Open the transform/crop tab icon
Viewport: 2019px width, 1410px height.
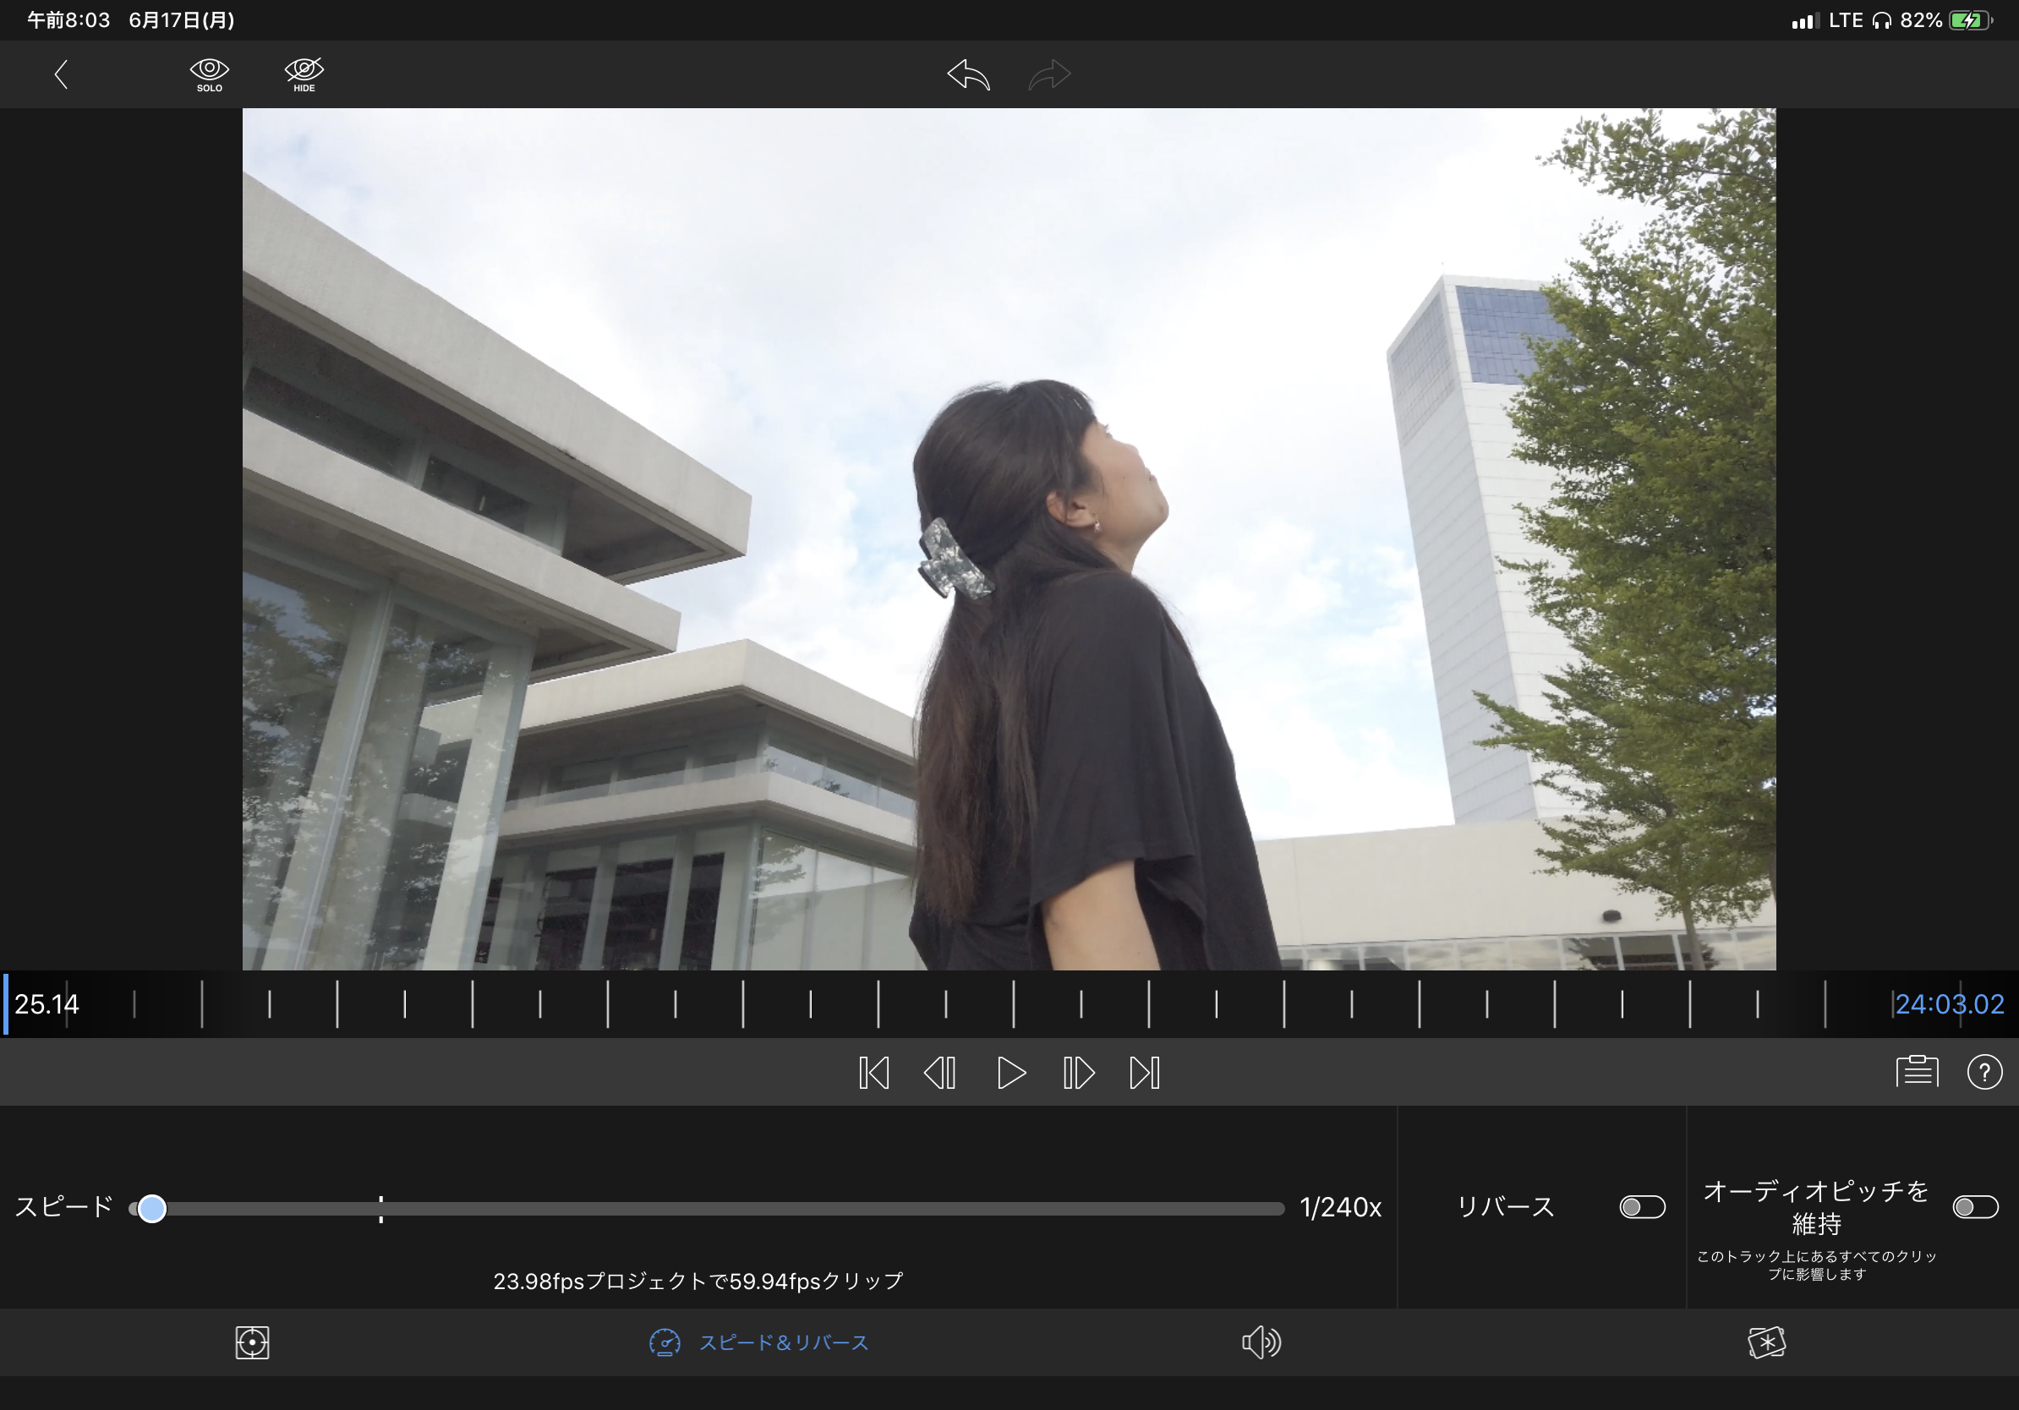[x=252, y=1342]
